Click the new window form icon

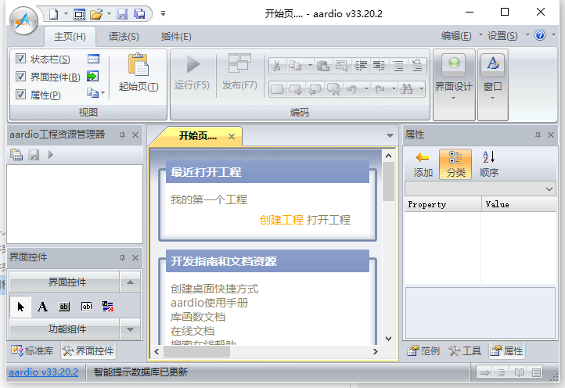pos(79,14)
